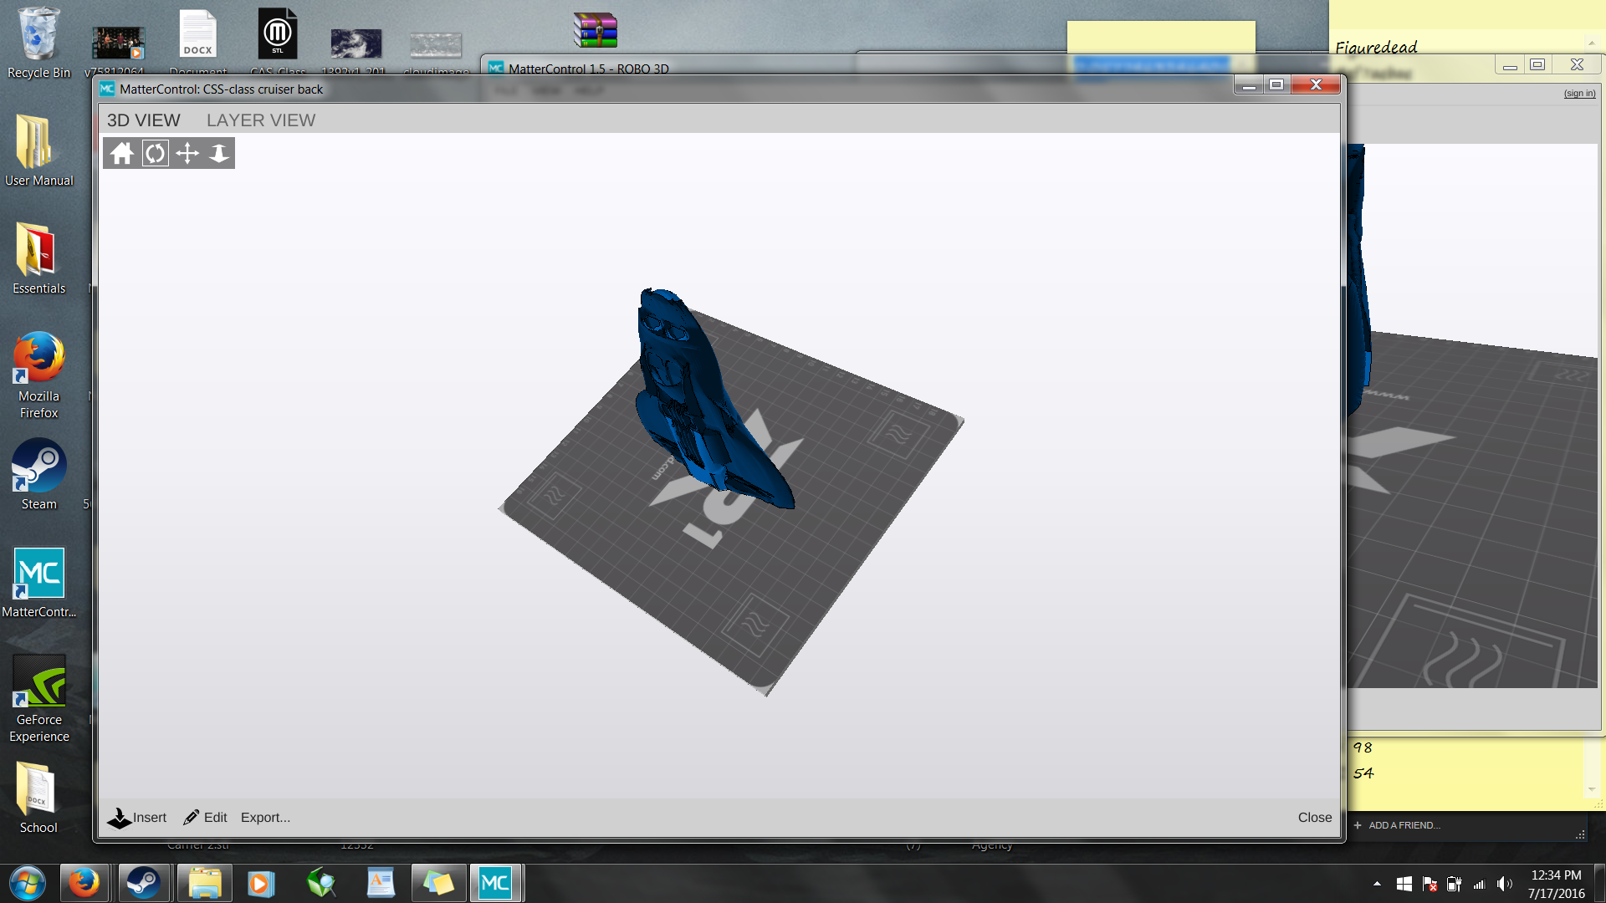The width and height of the screenshot is (1606, 903).
Task: Click ADD A FRIEND... in Steam window
Action: (1397, 825)
